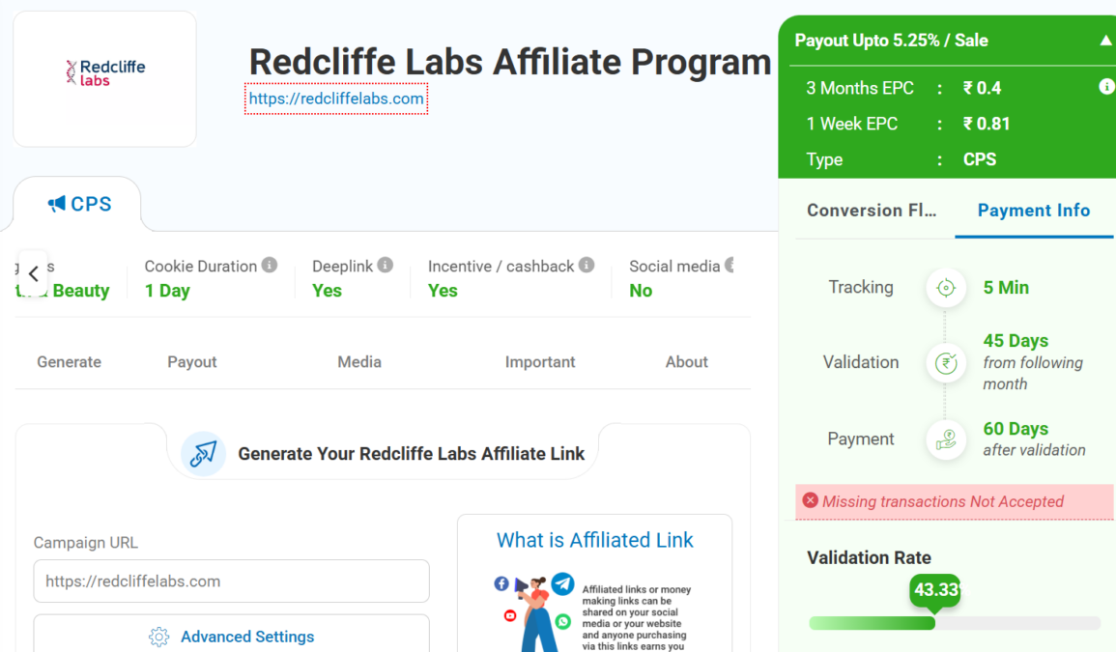Click the megaphone CPS tab
Viewport: 1116px width, 652px height.
(x=79, y=204)
